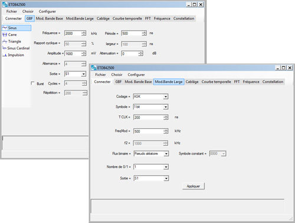
Task: Close the front ETD842500 window
Action: pos(290,68)
